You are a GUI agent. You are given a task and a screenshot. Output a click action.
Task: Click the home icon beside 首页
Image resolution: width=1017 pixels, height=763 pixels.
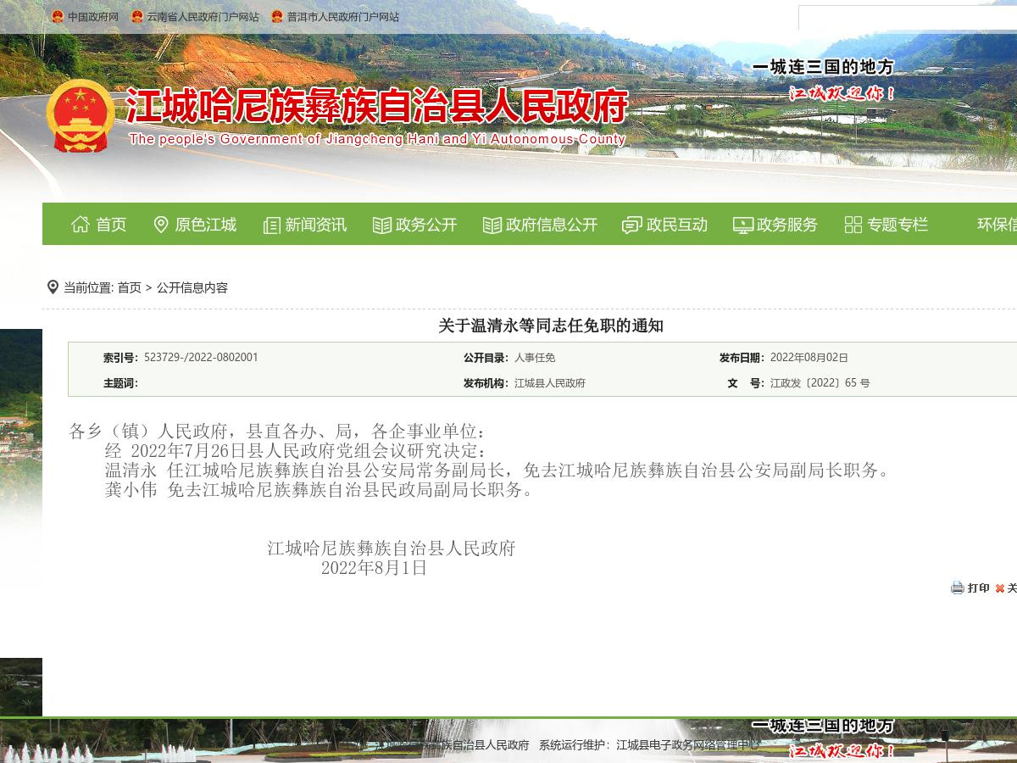coord(81,225)
